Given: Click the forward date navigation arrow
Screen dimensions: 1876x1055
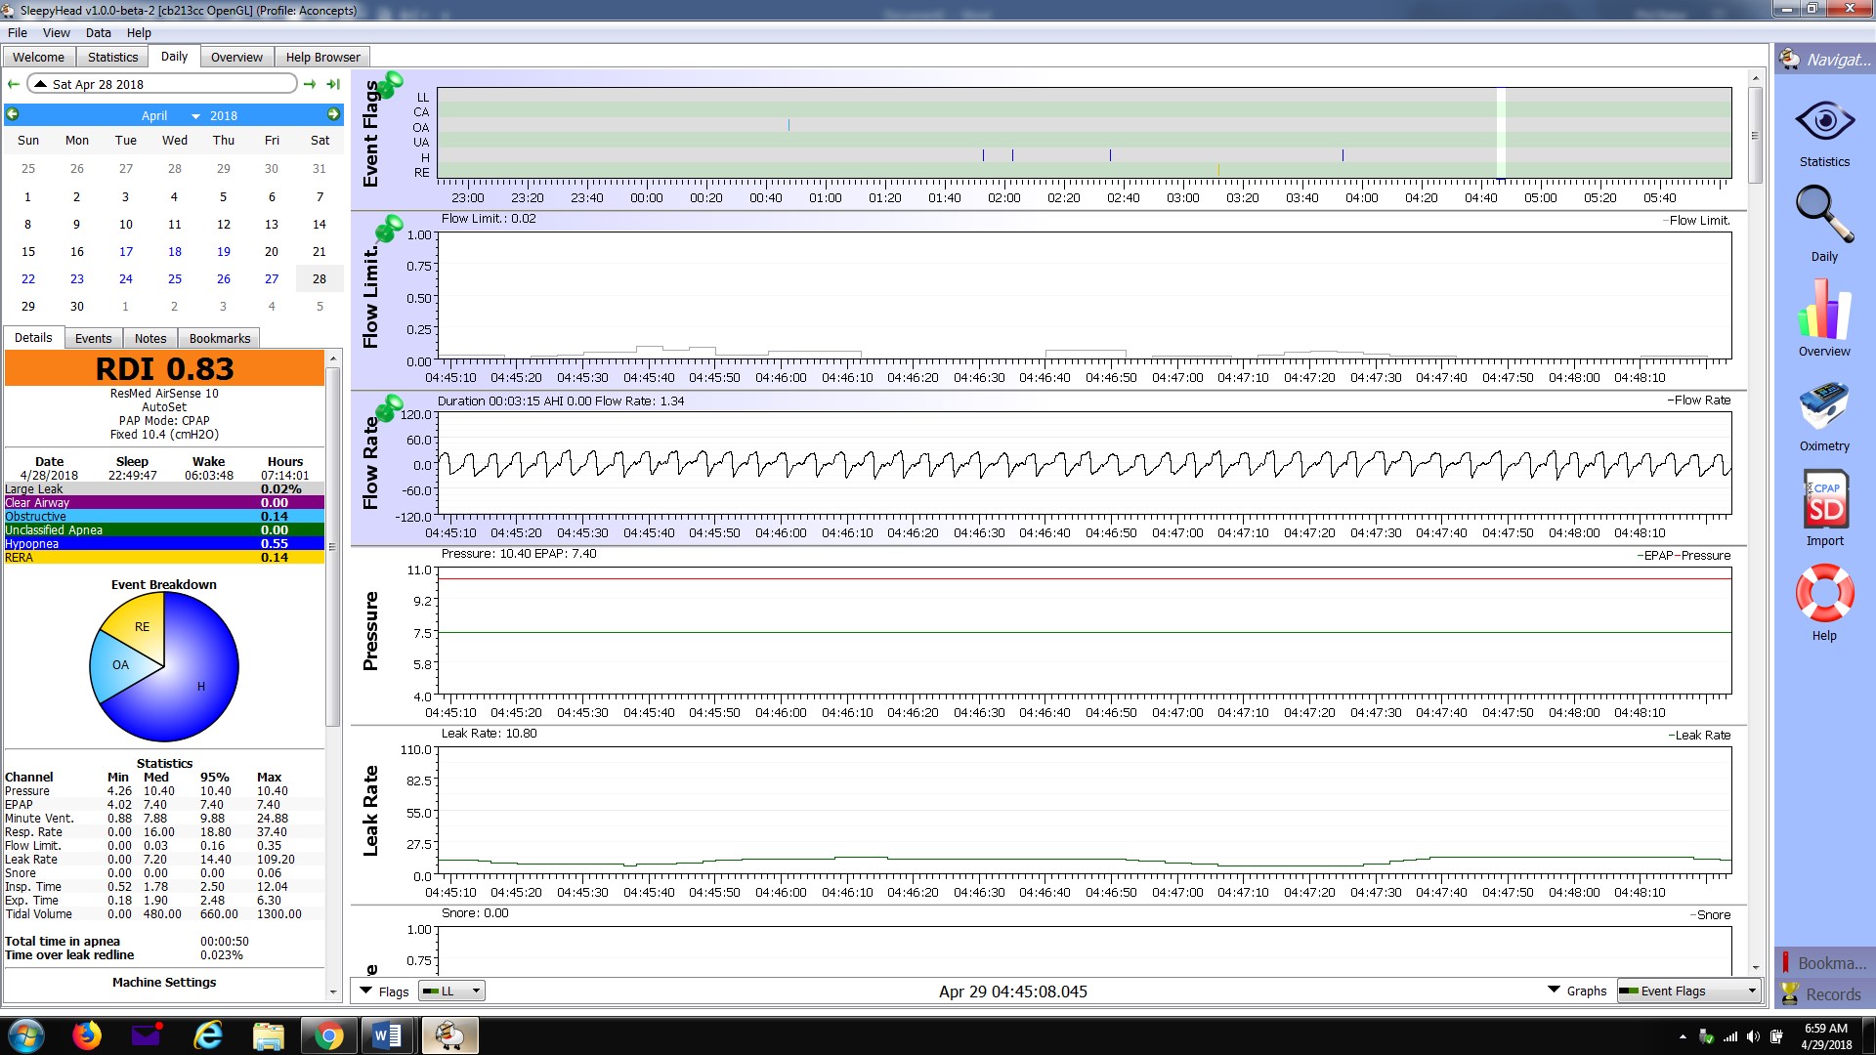Looking at the screenshot, I should click(x=308, y=84).
